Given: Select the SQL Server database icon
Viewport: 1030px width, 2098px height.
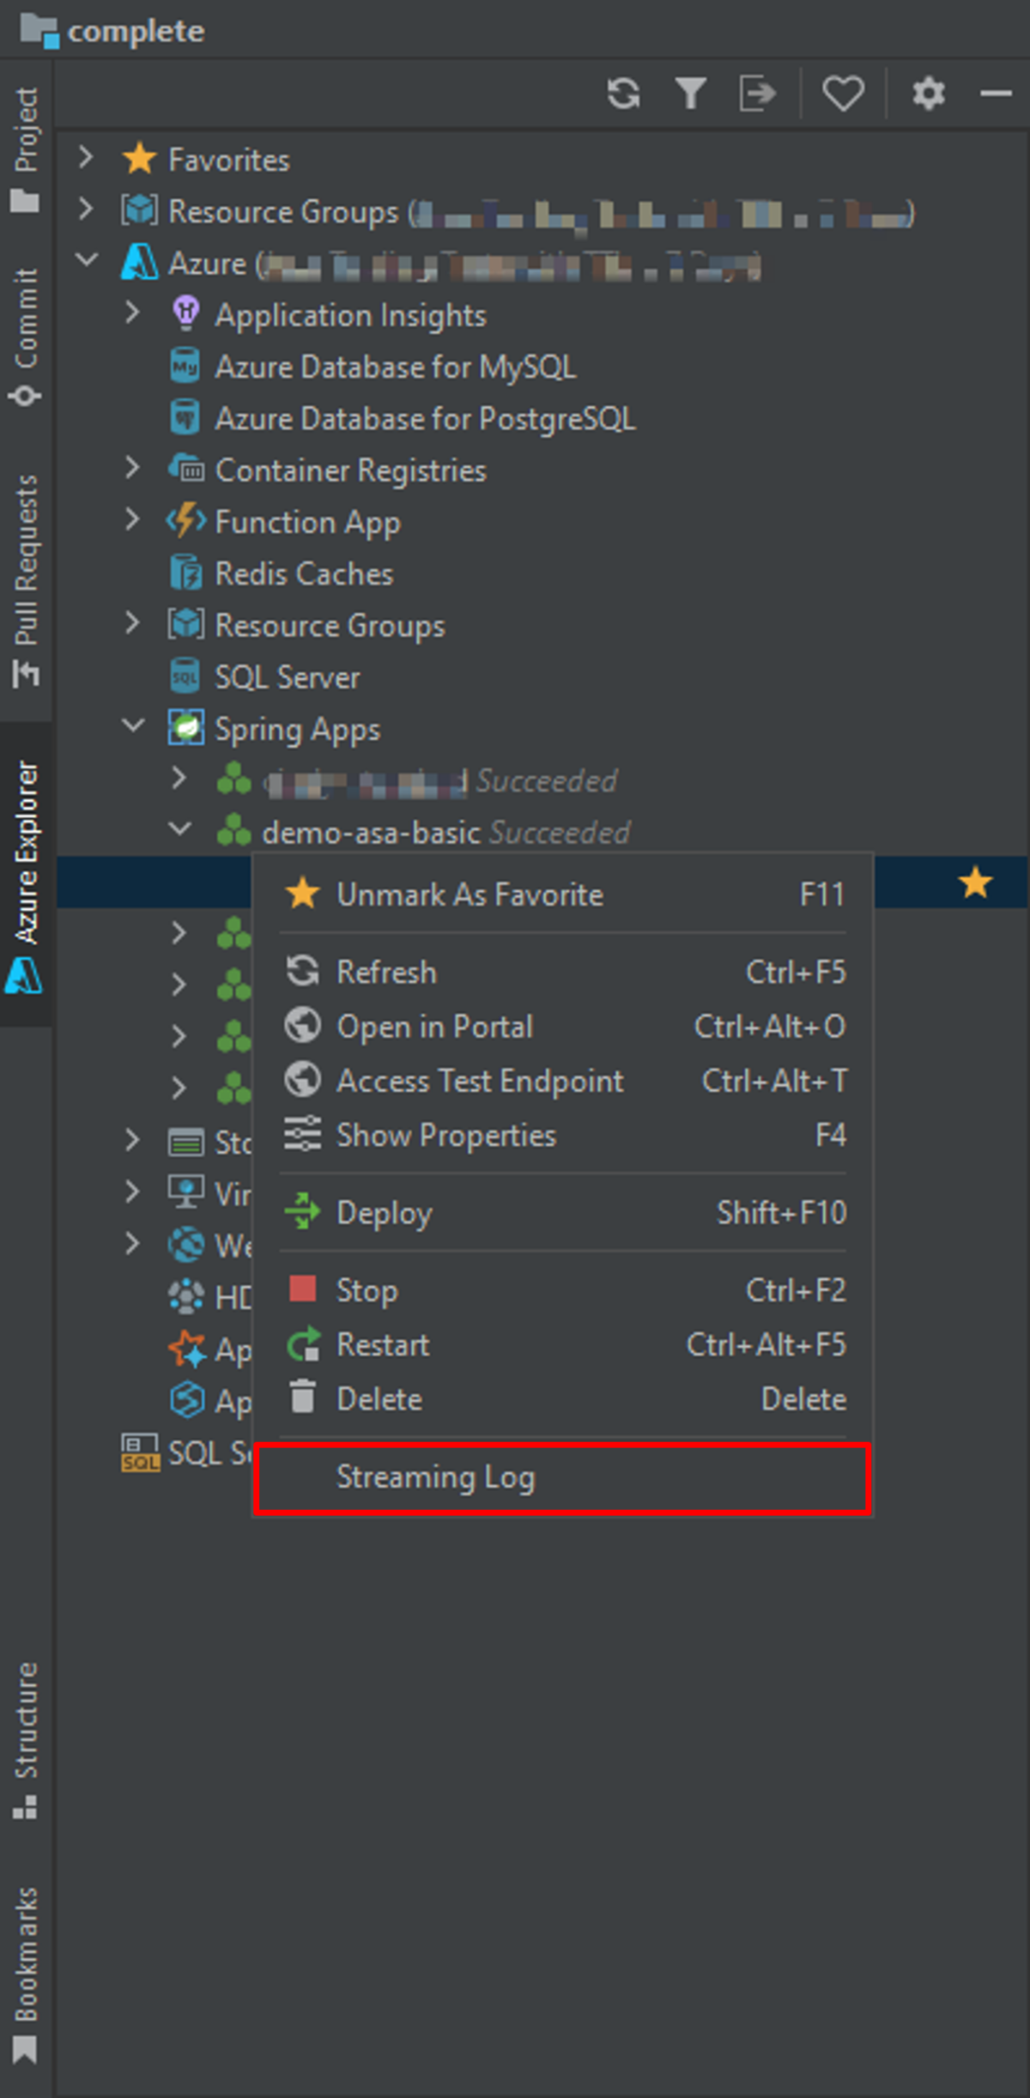Looking at the screenshot, I should [185, 676].
